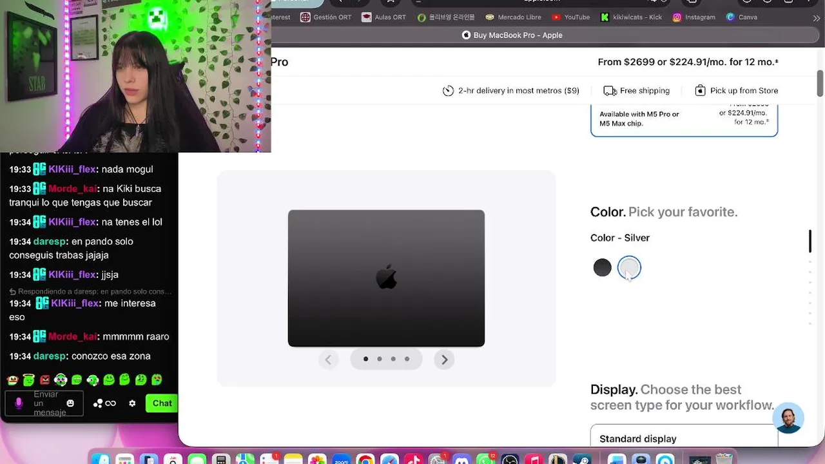
Task: Open the Aulas ORT bookmark
Action: pyautogui.click(x=384, y=17)
